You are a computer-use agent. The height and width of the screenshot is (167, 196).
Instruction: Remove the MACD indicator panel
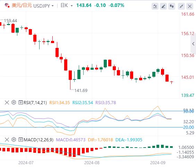tap(7, 140)
